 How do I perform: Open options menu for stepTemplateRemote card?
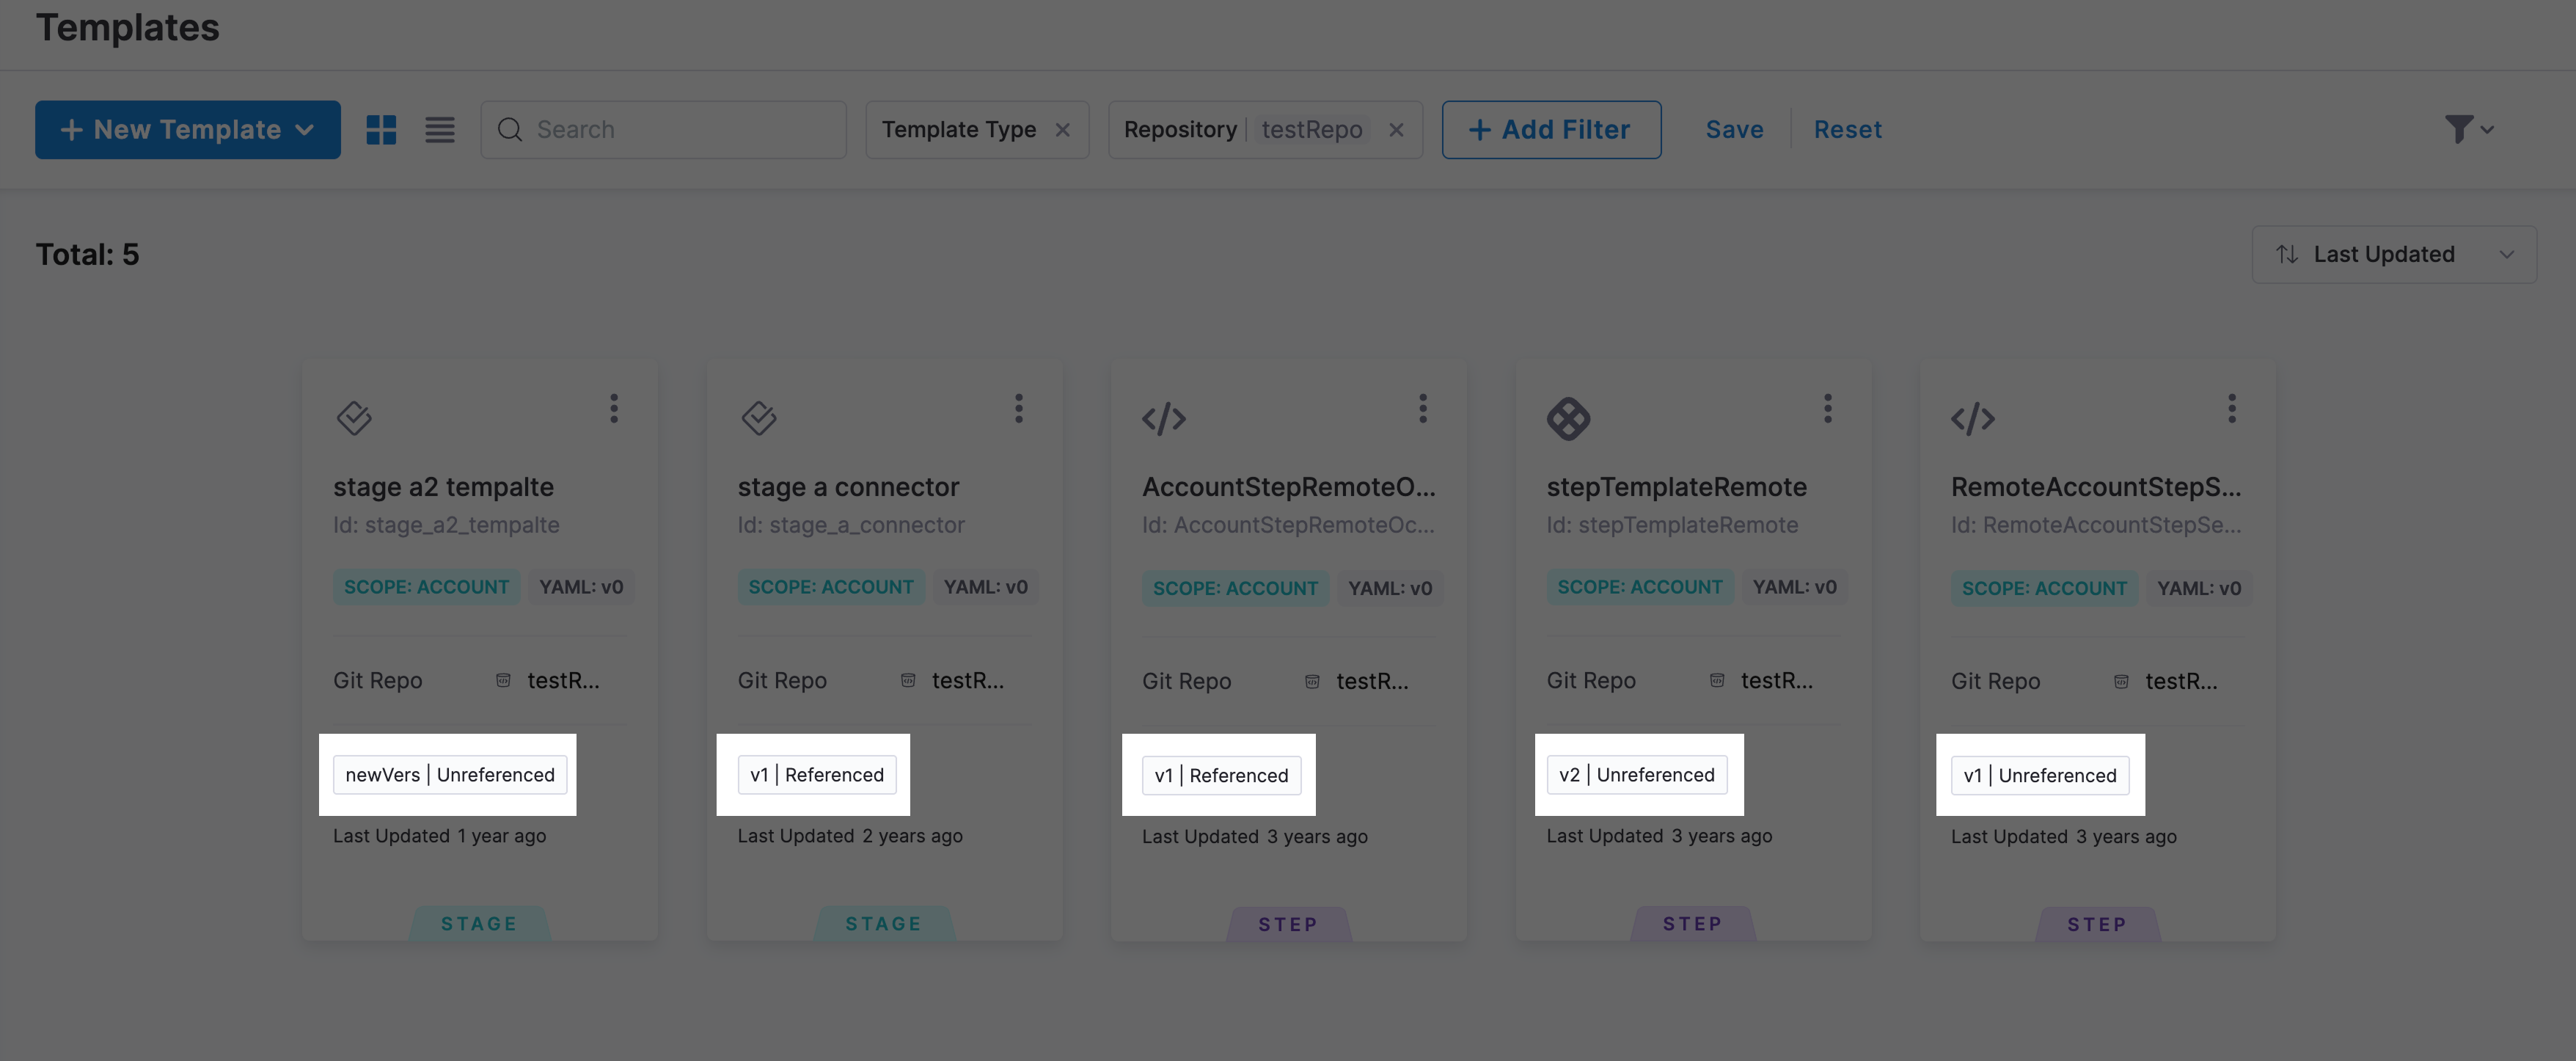(1828, 408)
